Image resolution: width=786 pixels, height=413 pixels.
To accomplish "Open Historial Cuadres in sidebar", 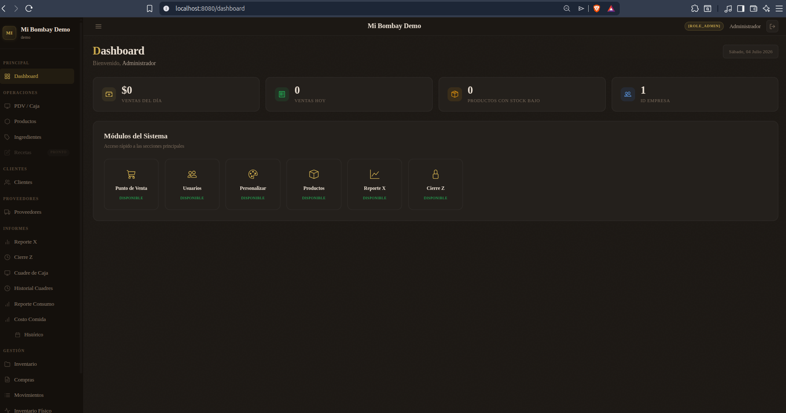I will [x=37, y=288].
